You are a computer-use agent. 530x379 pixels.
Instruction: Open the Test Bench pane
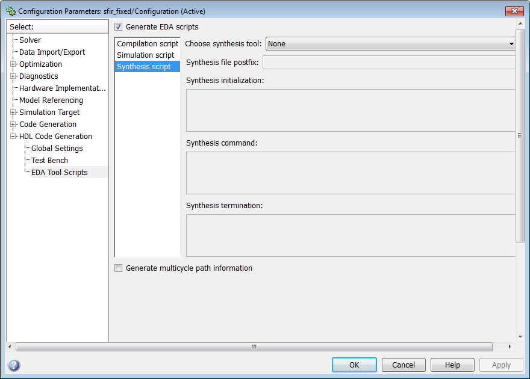click(x=49, y=160)
